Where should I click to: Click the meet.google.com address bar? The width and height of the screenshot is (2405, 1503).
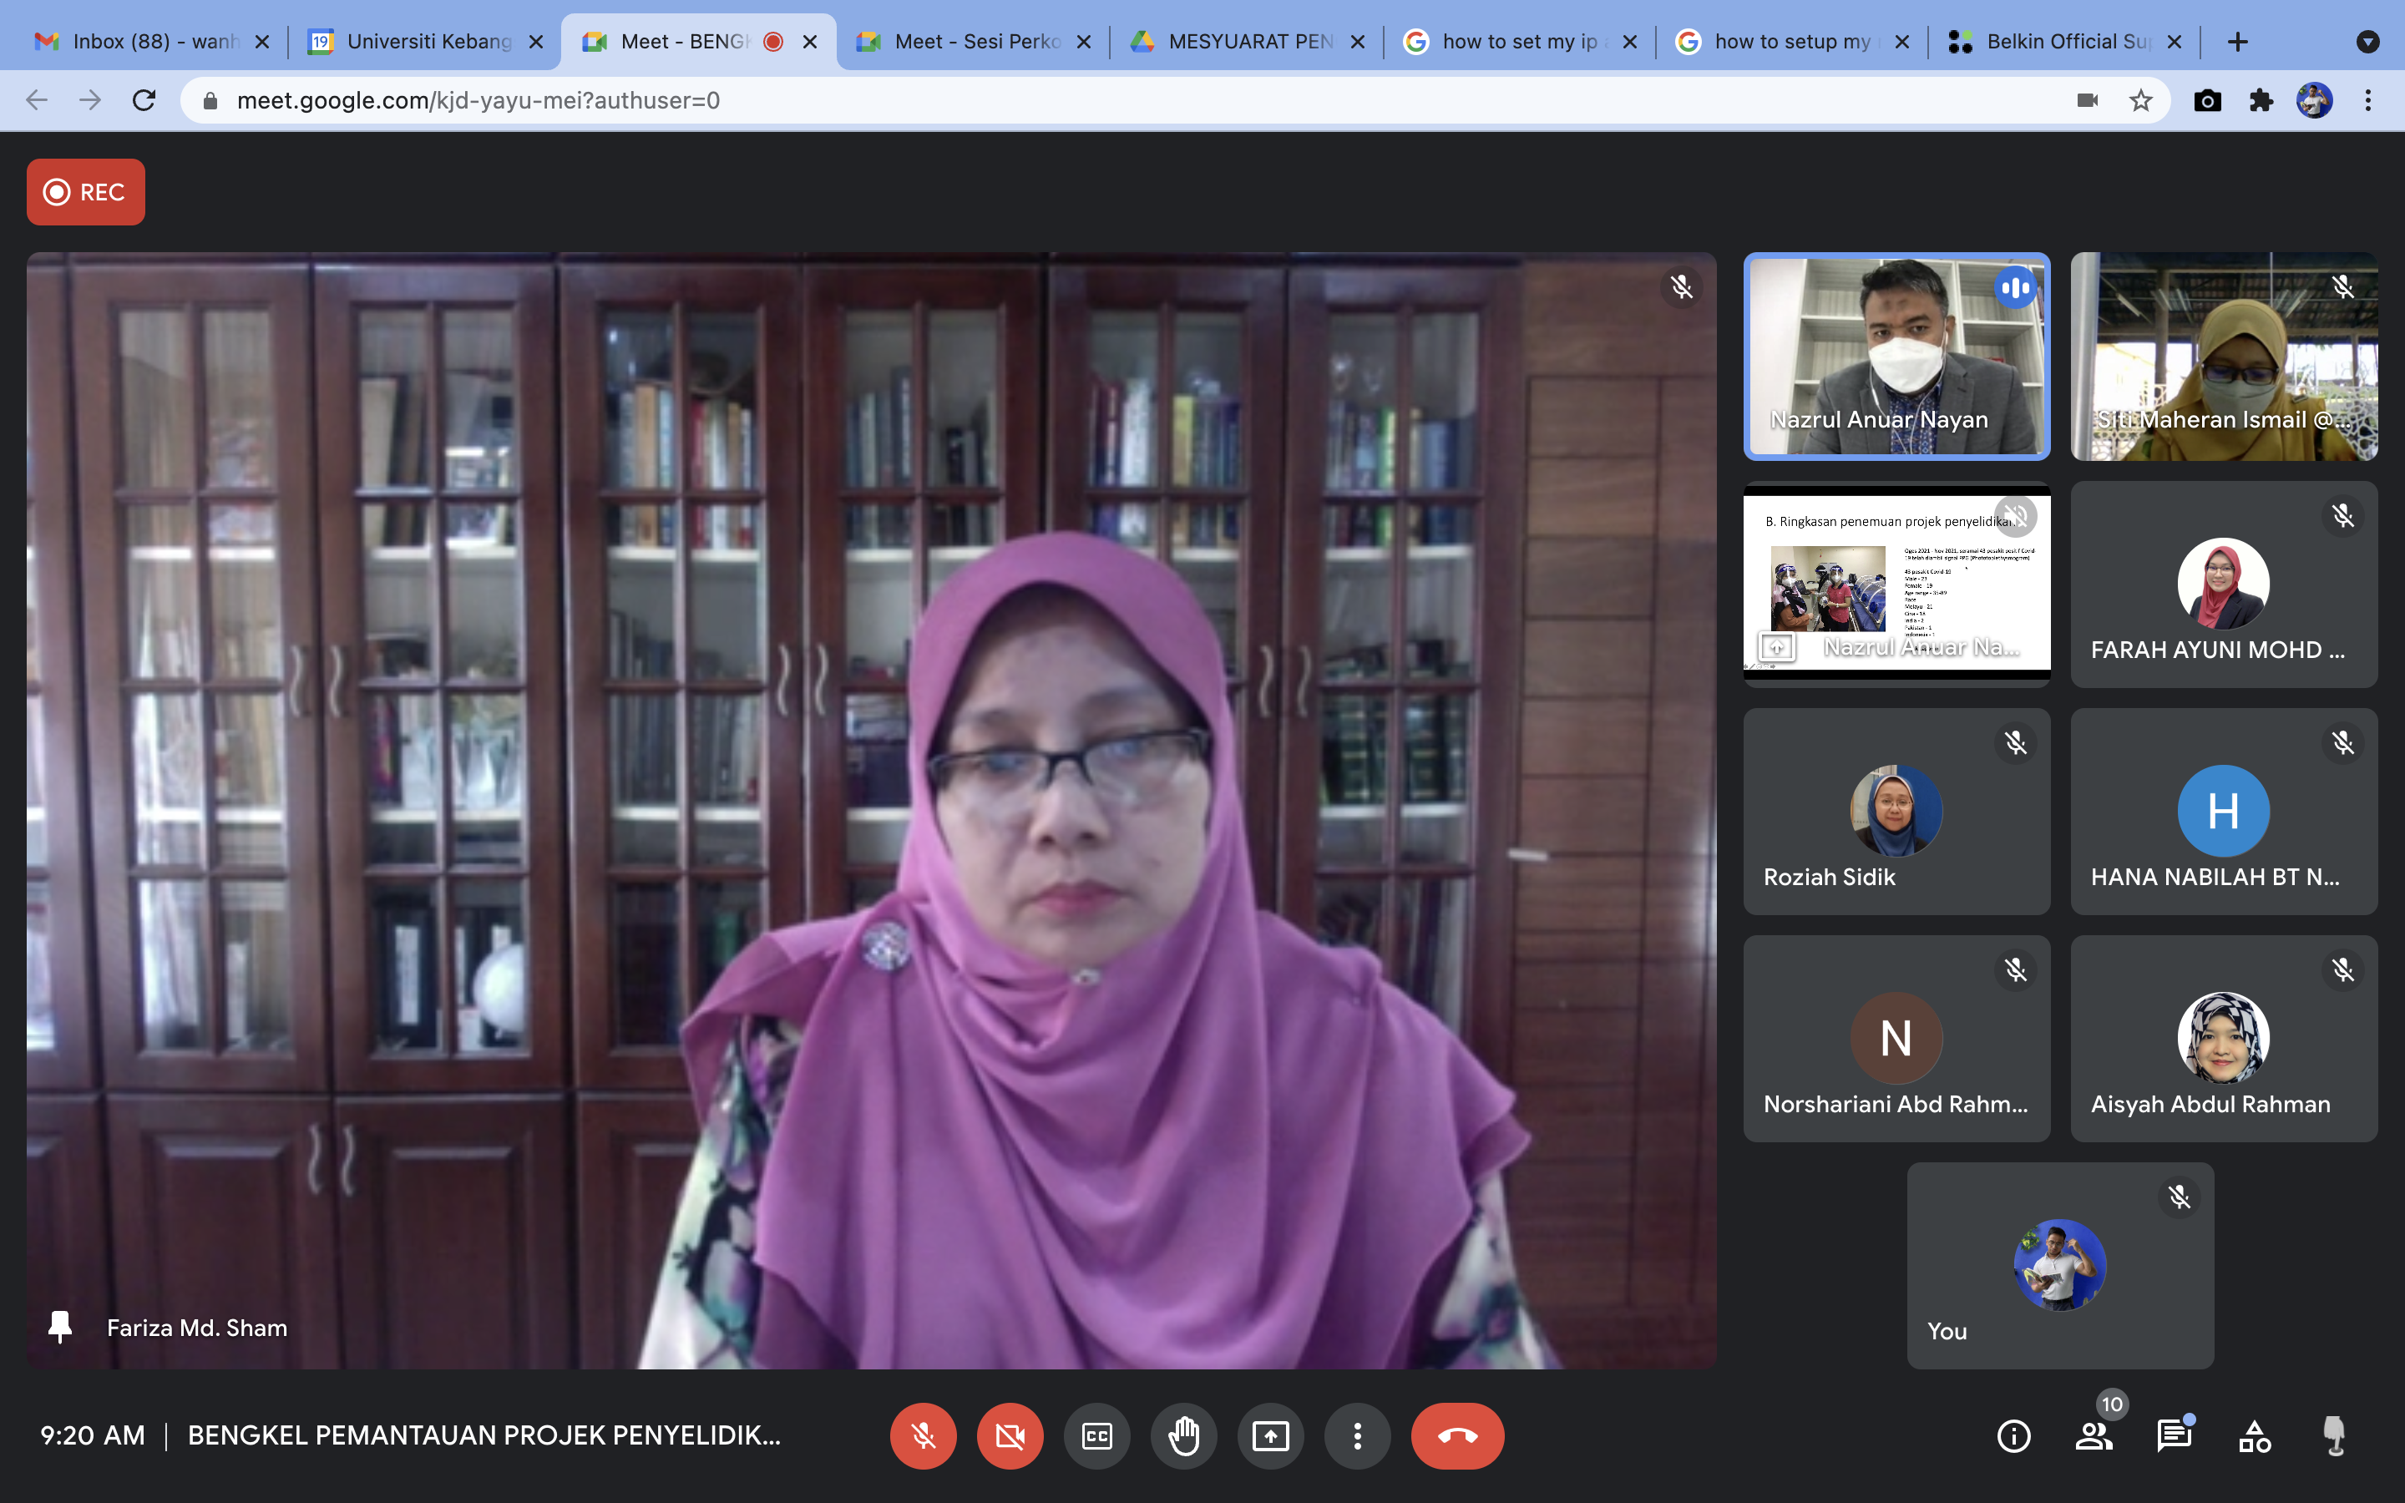point(1093,100)
